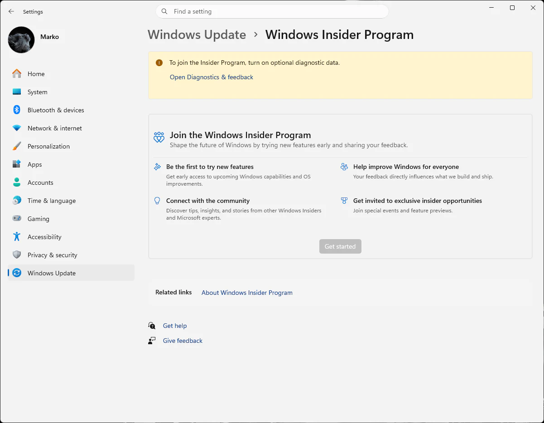This screenshot has height=423, width=544.
Task: Click the Be the first to try new features text
Action: pos(210,167)
